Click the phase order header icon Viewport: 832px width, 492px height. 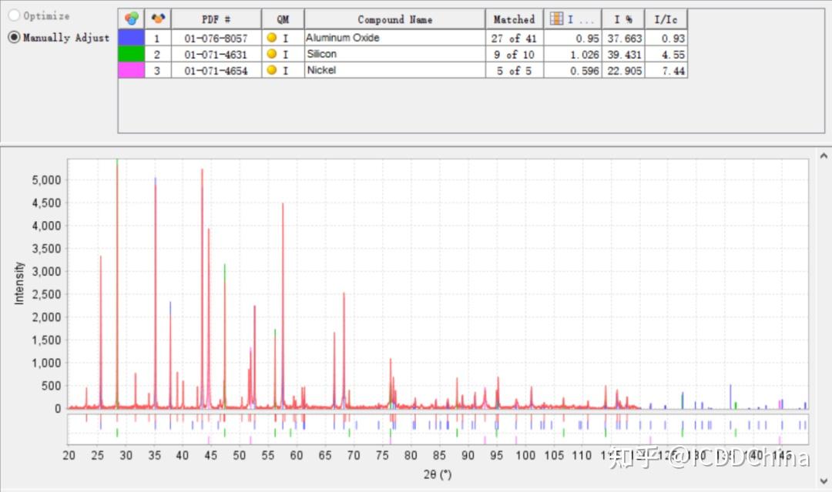coord(158,19)
